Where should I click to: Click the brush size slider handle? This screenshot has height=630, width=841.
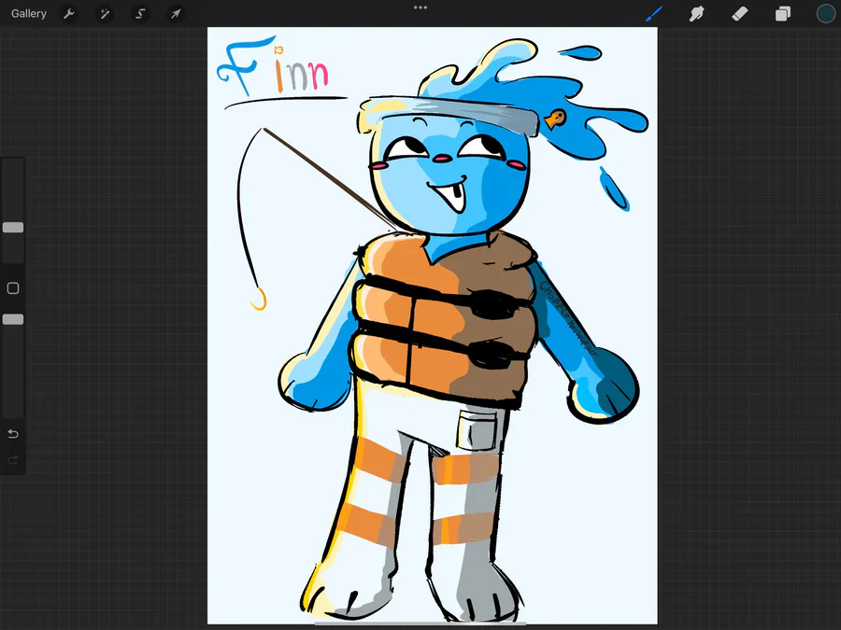tap(13, 227)
